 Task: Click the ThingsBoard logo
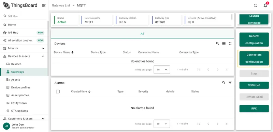pos(20,5)
